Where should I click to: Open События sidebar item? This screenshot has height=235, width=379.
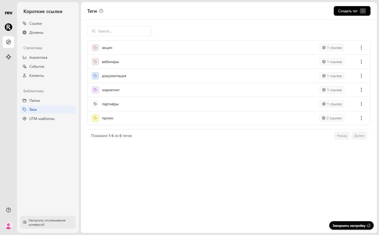pos(48,66)
